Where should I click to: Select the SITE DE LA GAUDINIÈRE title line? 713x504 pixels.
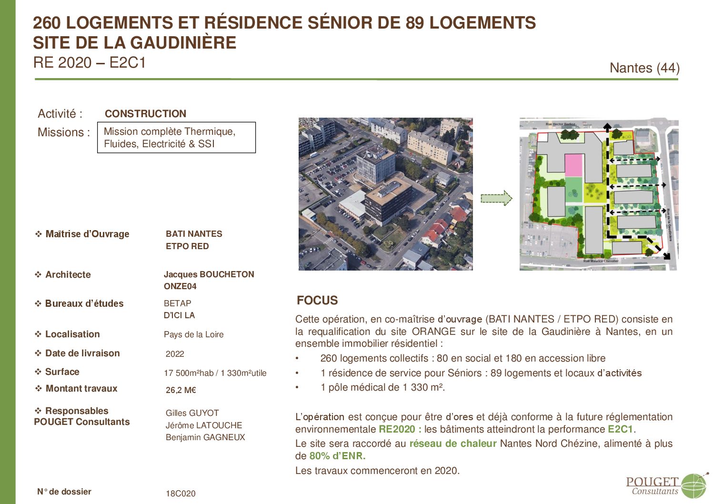click(135, 43)
